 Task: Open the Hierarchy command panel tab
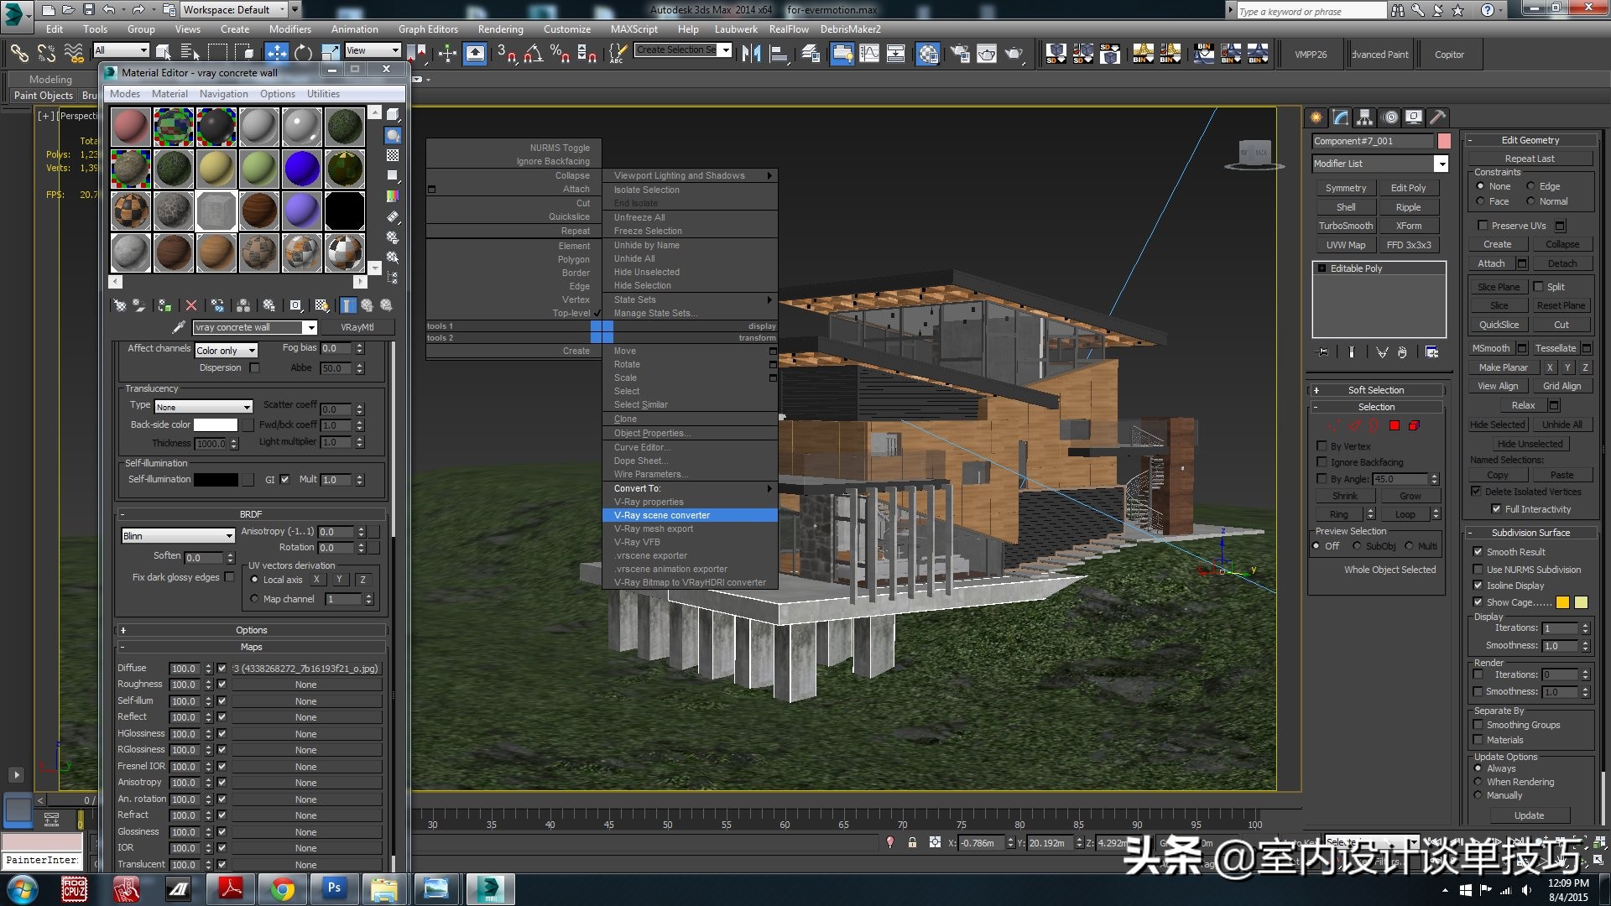pyautogui.click(x=1365, y=117)
